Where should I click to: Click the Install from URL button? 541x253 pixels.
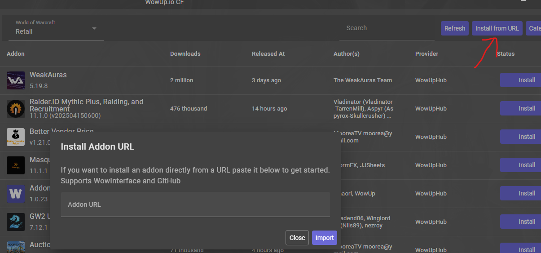coord(497,28)
